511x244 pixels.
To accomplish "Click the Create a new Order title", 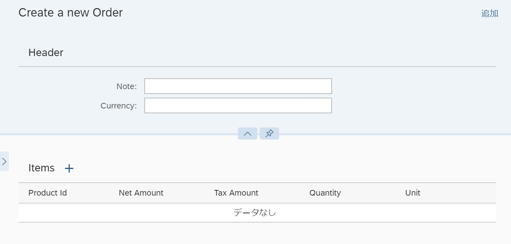I will pos(71,13).
